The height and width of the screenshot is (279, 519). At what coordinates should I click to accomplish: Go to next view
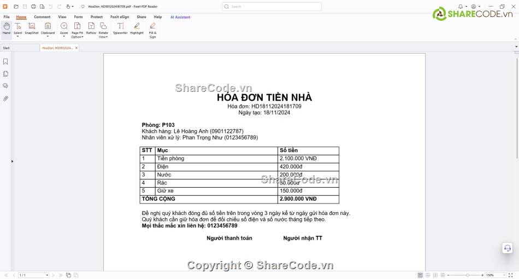coord(76,275)
